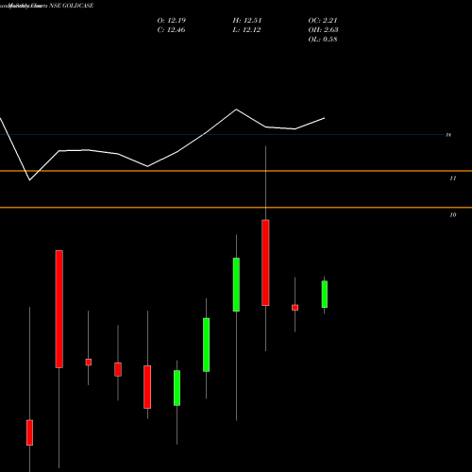Select the open value "O: 12.19"

pos(172,21)
